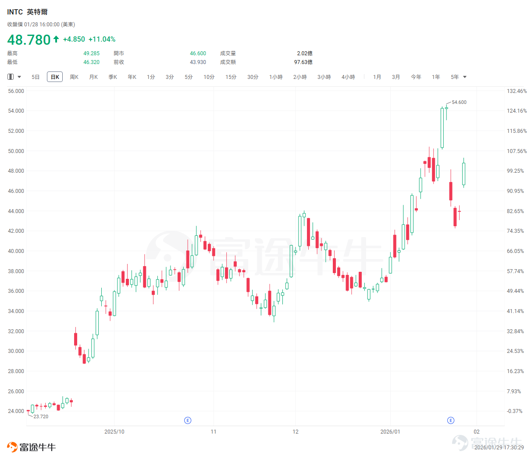Switch to 季K quarterly chart
Viewport: 531px width, 459px height.
pyautogui.click(x=113, y=77)
